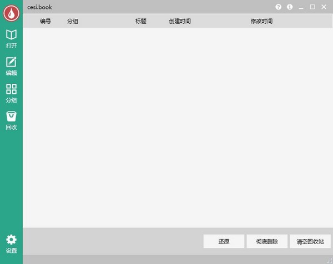The image size is (333, 264).
Task: Close the cesi.book window
Action: click(x=324, y=7)
